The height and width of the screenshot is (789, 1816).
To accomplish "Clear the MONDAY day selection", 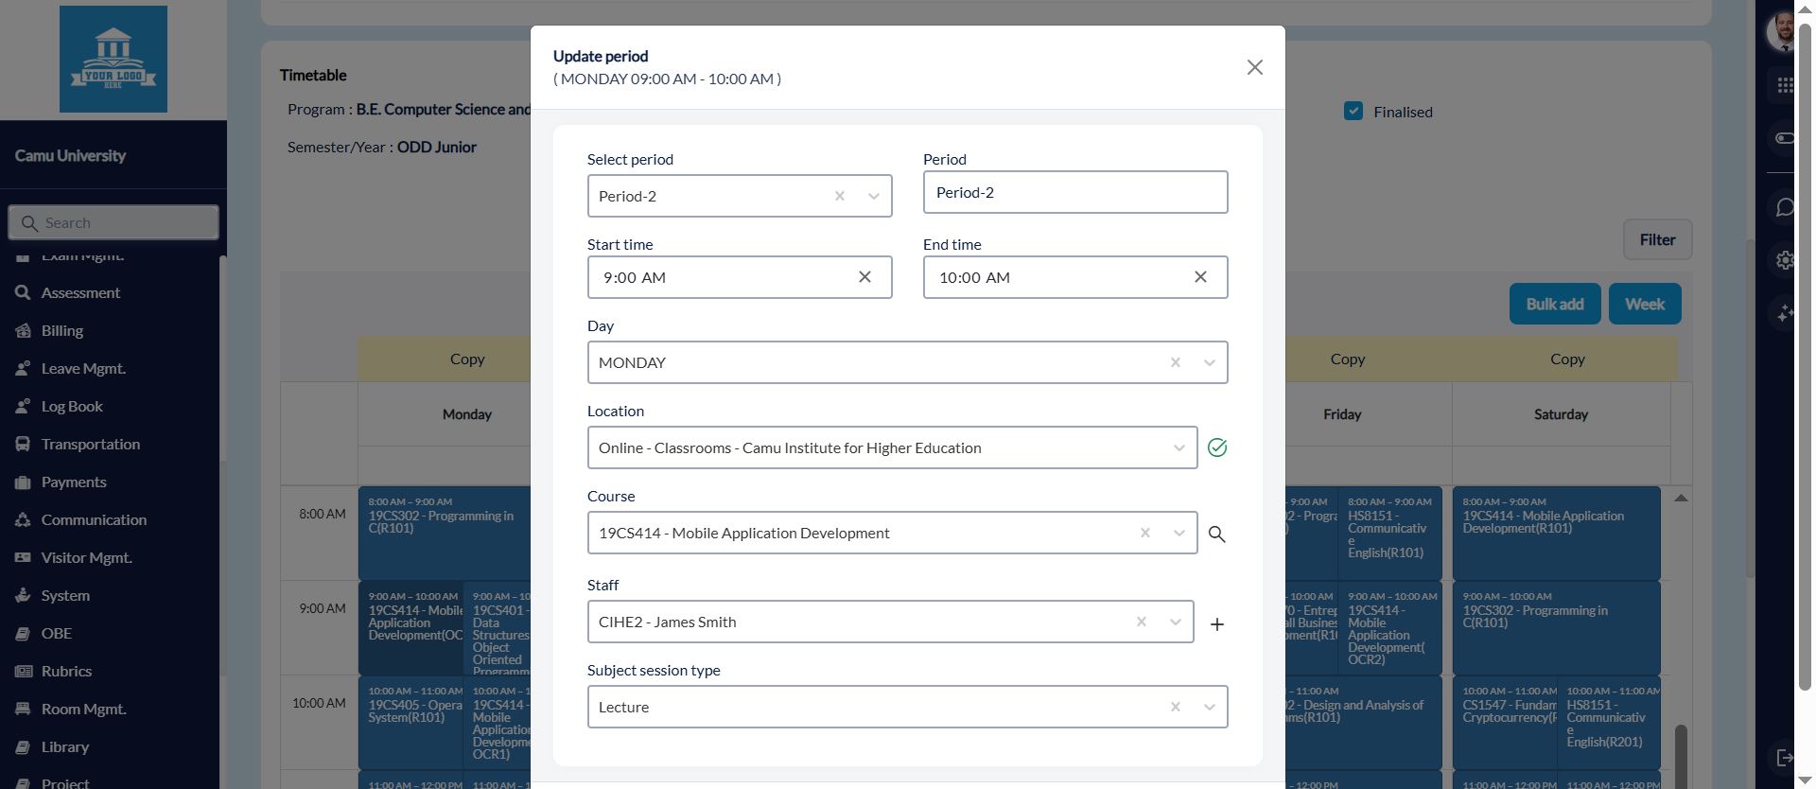I will (x=1175, y=362).
